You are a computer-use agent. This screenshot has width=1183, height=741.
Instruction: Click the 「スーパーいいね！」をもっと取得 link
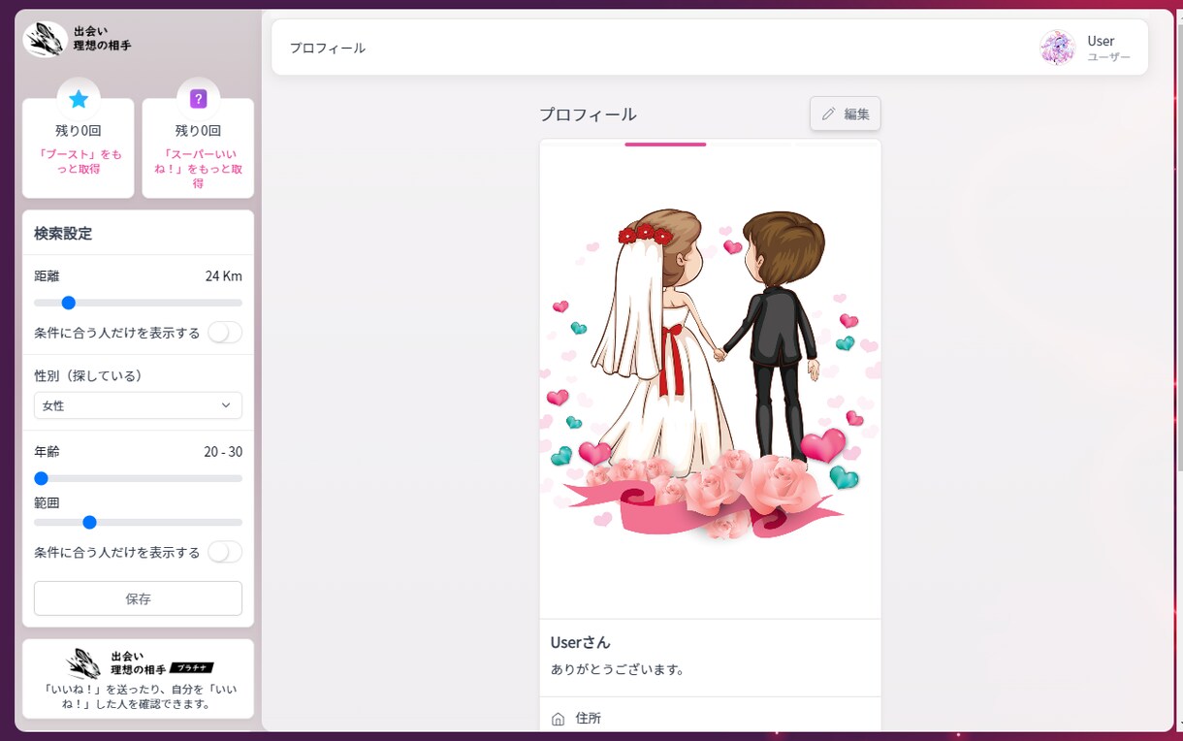pyautogui.click(x=198, y=169)
